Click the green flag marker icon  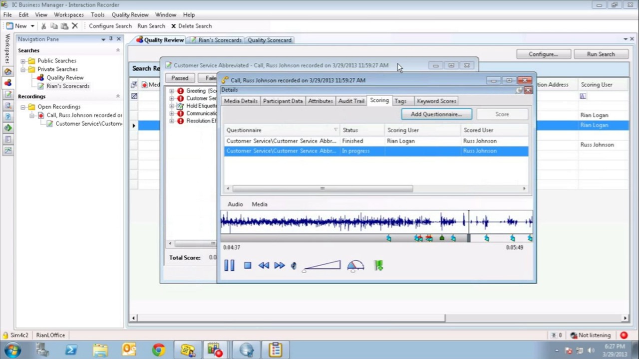379,266
